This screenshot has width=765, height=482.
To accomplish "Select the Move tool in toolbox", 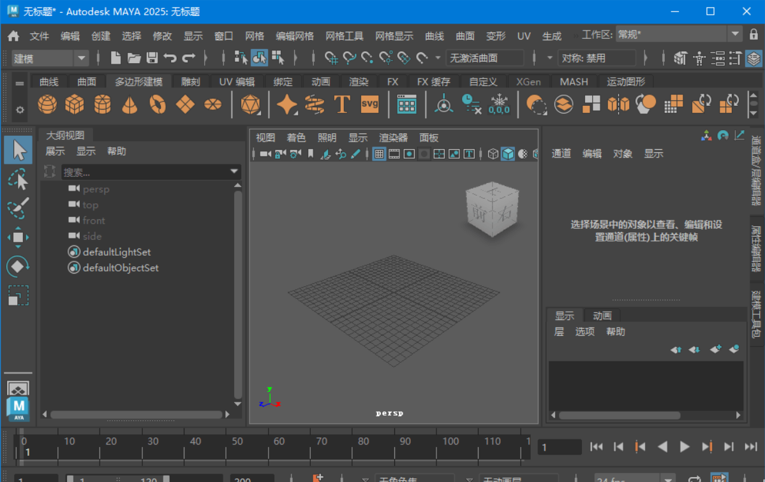I will coord(18,237).
